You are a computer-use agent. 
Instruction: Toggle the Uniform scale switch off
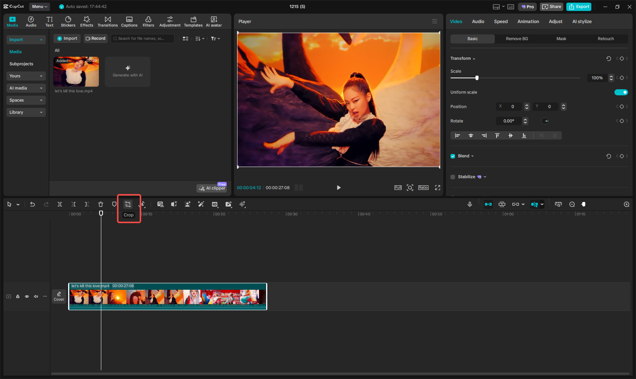coord(621,92)
